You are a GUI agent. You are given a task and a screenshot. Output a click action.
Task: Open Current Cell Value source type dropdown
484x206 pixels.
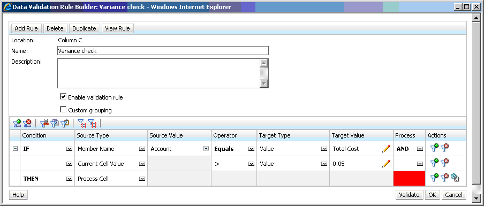click(142, 164)
